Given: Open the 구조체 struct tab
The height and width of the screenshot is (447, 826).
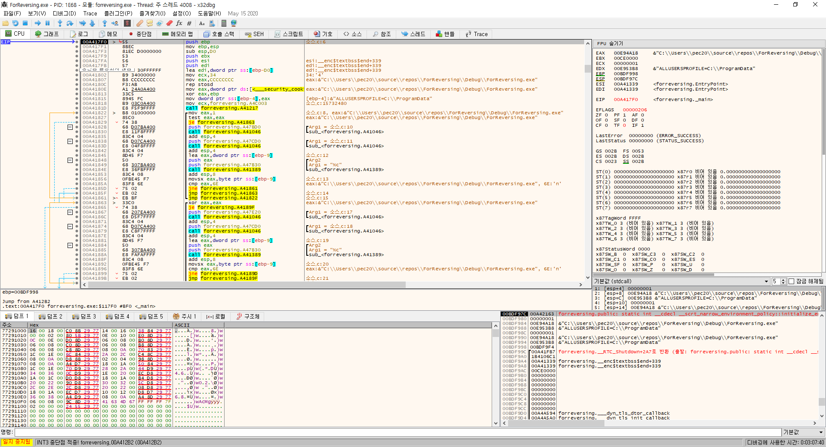Looking at the screenshot, I should 248,316.
